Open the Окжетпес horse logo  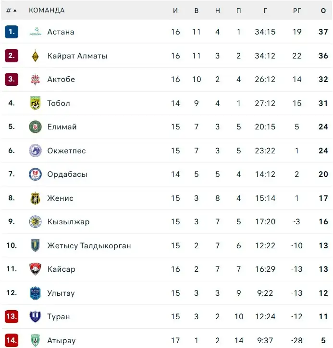pyautogui.click(x=36, y=151)
